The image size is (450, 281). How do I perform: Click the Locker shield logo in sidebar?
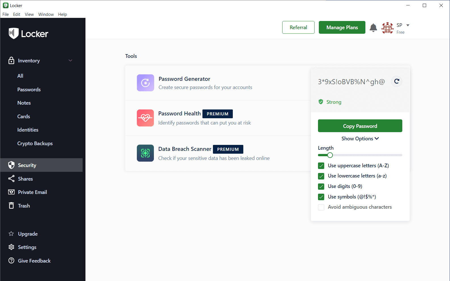coord(14,33)
